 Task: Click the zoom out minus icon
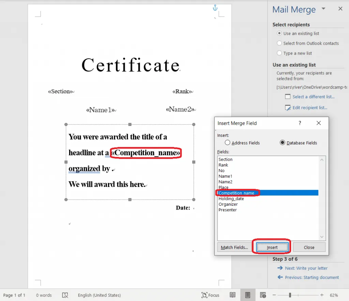tap(274, 295)
